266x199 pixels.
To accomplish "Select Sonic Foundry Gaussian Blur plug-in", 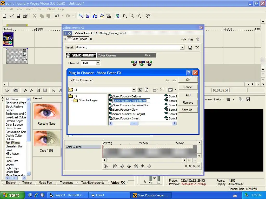I will click(130, 105).
